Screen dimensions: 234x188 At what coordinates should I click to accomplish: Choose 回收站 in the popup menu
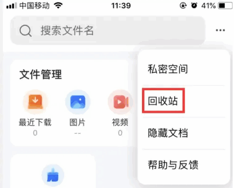click(163, 101)
